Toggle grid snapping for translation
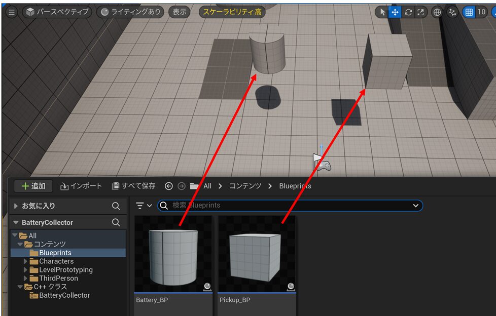 [x=469, y=12]
